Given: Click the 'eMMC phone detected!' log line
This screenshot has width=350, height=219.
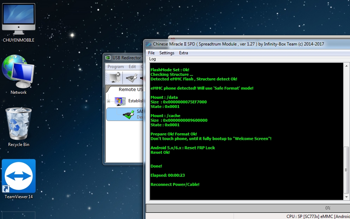Looking at the screenshot, I should coord(202,88).
